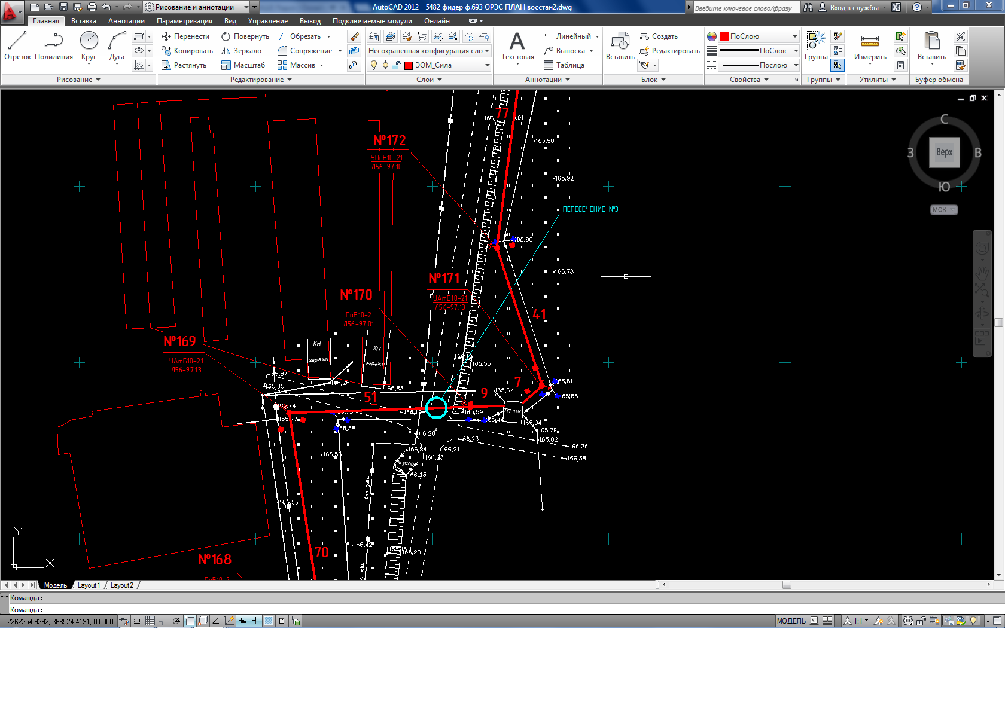The image size is (1005, 727).
Task: Click the МСК coordinate system button
Action: tap(944, 210)
